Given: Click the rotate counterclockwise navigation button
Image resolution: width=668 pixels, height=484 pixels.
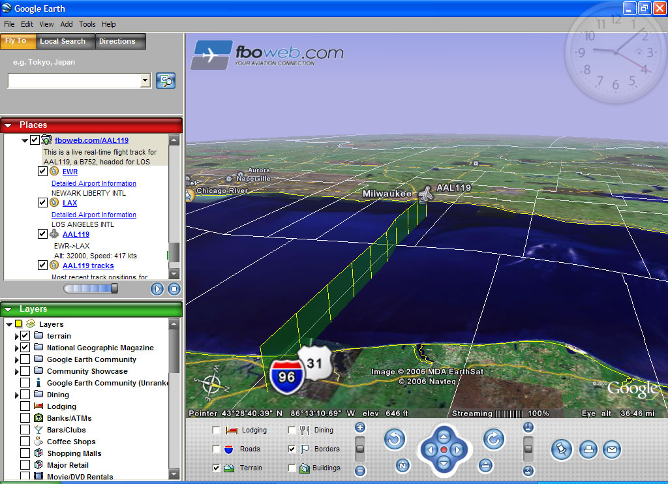Looking at the screenshot, I should (x=395, y=439).
